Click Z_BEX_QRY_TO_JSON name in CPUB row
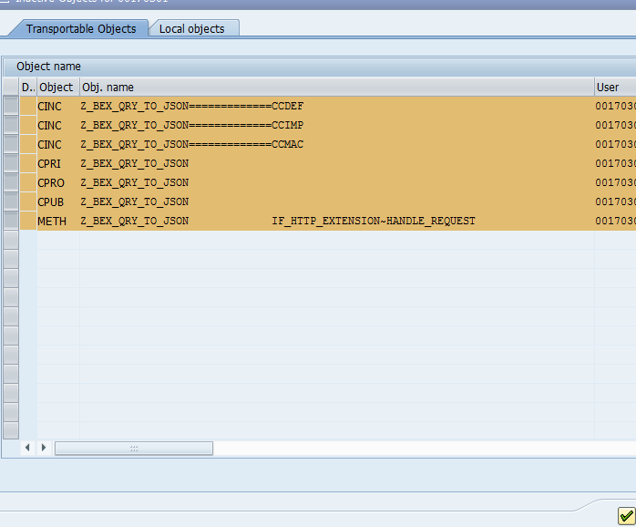 [135, 201]
